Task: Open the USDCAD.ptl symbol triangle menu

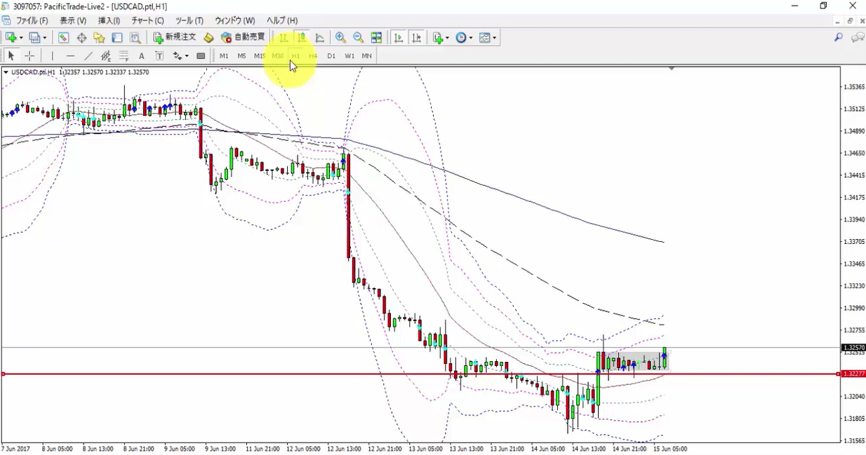Action: pyautogui.click(x=6, y=72)
